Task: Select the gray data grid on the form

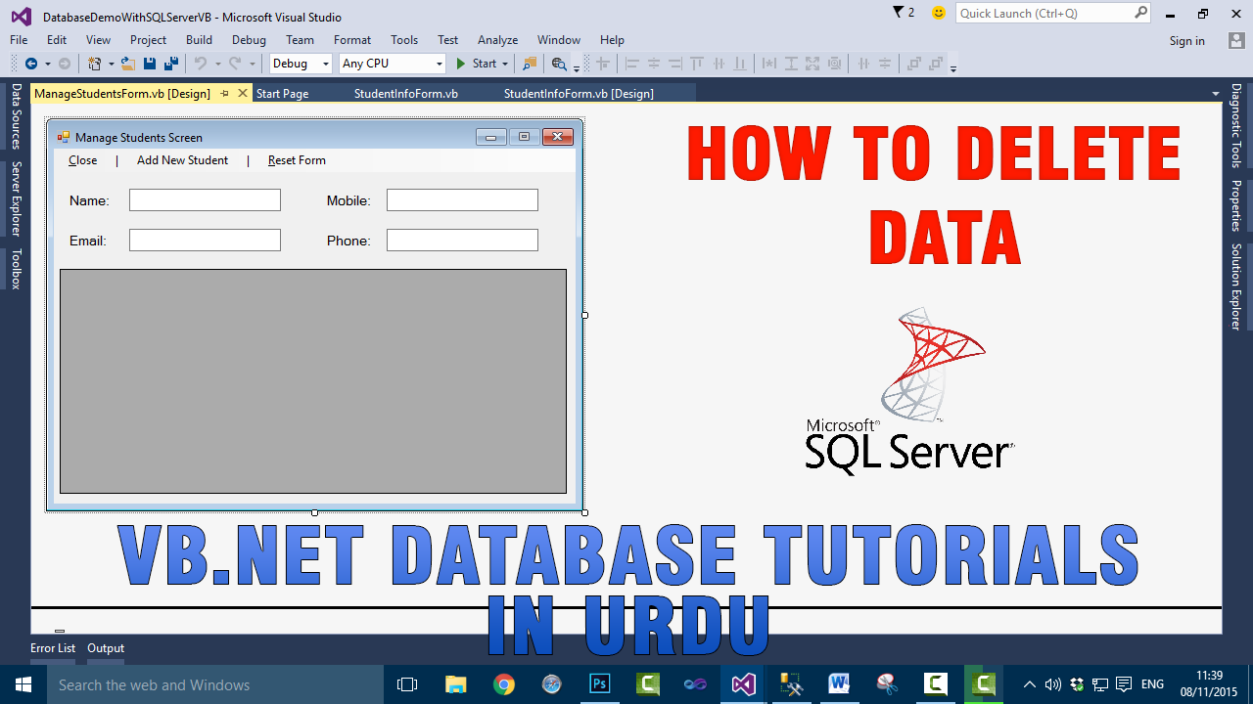Action: click(x=313, y=381)
